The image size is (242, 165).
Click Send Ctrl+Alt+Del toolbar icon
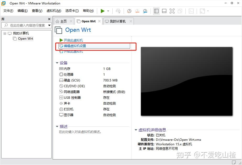coord(118,11)
